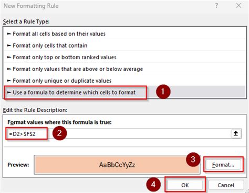Viewport: 249px width, 193px height.
Task: Click the AaBbCcYyZz format preview box
Action: [117, 165]
